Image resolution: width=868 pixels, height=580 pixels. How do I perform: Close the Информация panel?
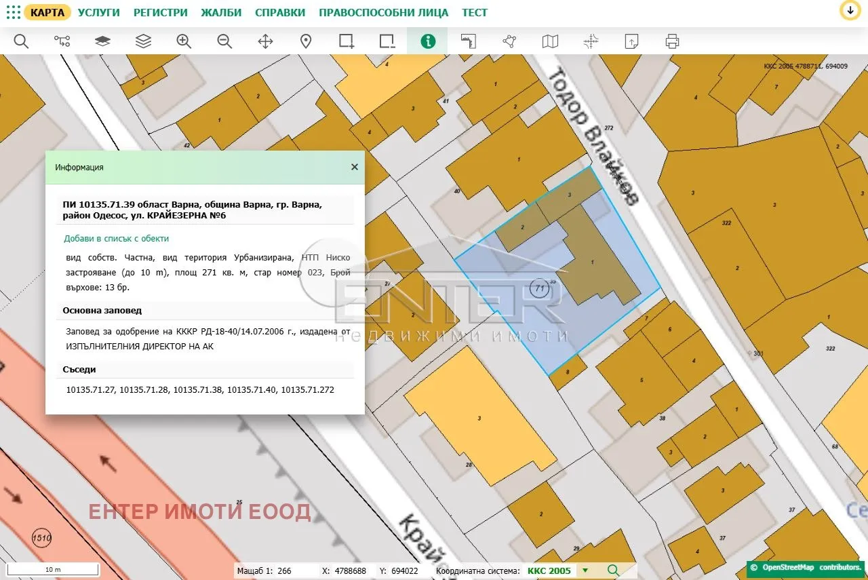coord(354,167)
